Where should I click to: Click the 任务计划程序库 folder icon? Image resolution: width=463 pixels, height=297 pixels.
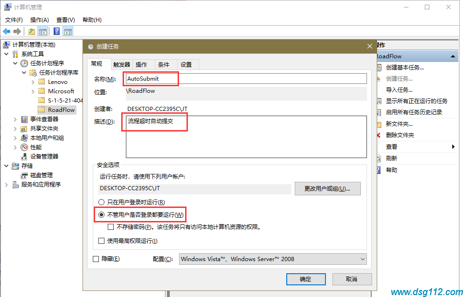tap(33, 73)
